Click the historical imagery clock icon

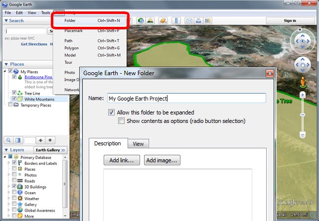[x=141, y=20]
